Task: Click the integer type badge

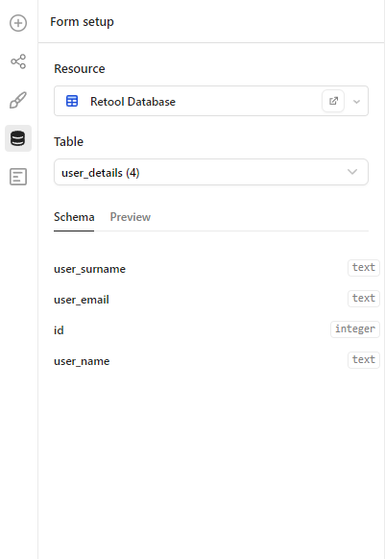Action: 355,328
